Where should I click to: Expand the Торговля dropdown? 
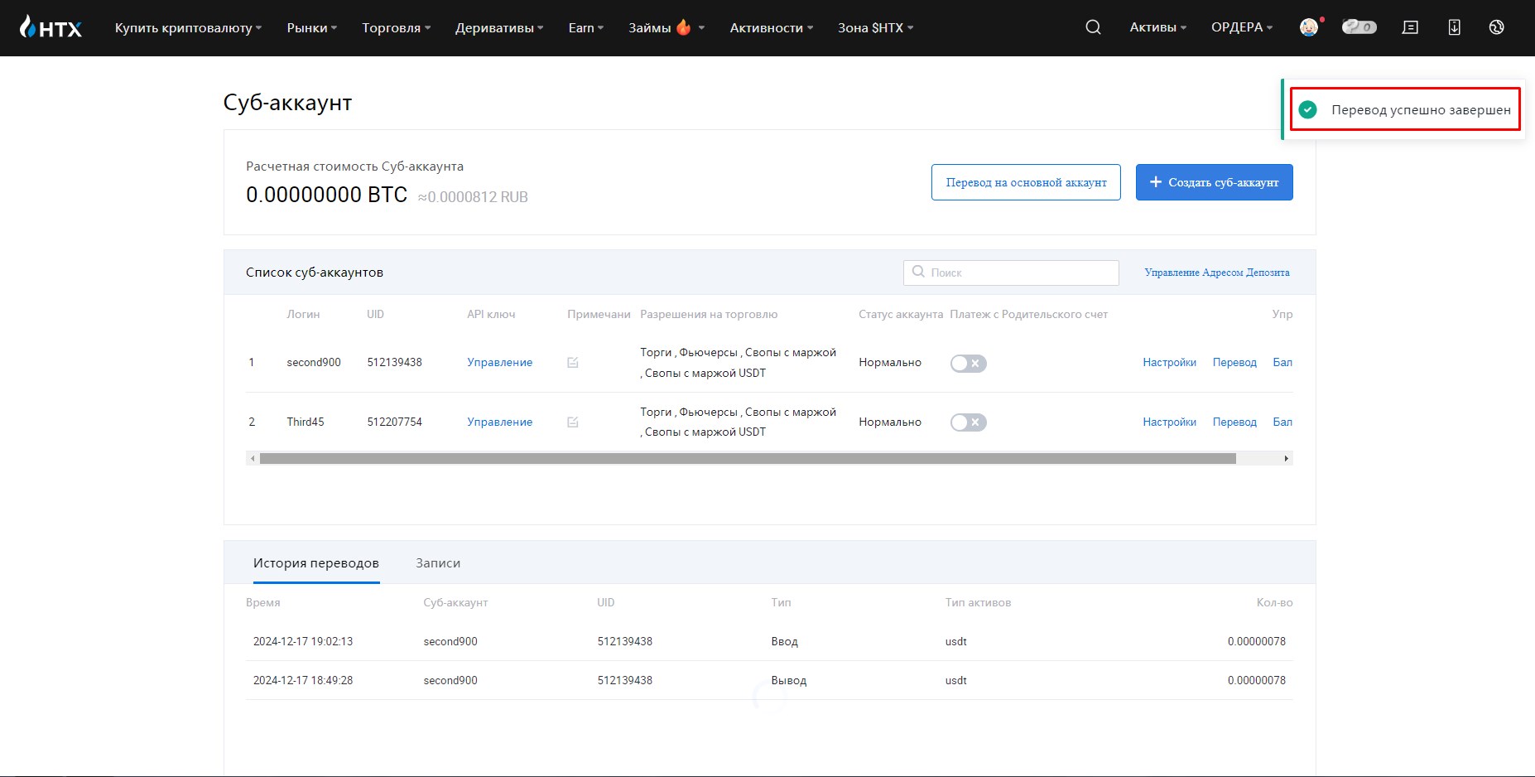point(396,27)
